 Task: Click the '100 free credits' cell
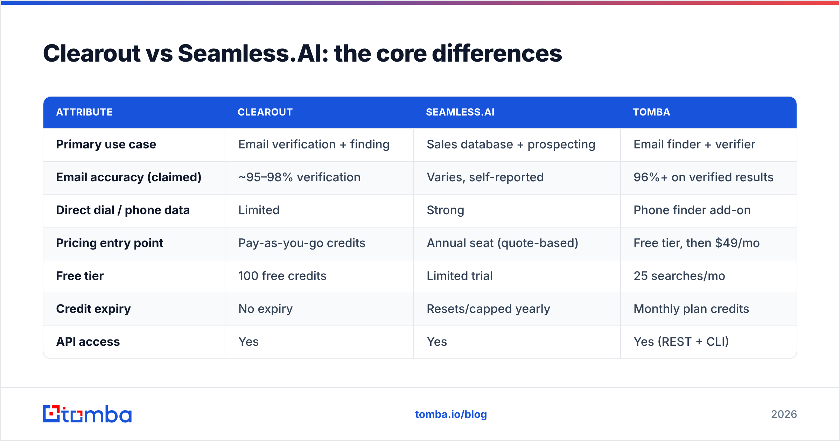[x=282, y=276]
